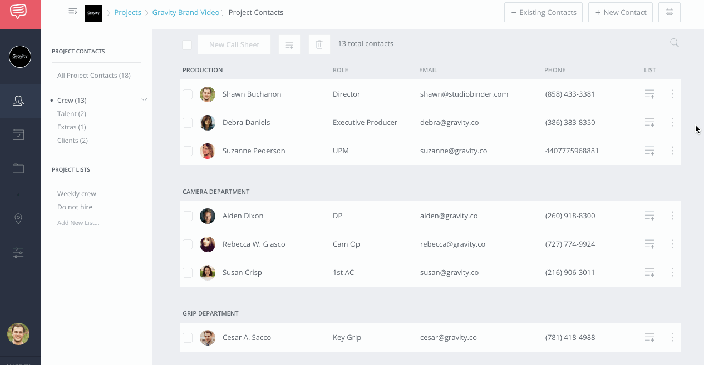
Task: Collapse the Crew category chevron
Action: [144, 100]
